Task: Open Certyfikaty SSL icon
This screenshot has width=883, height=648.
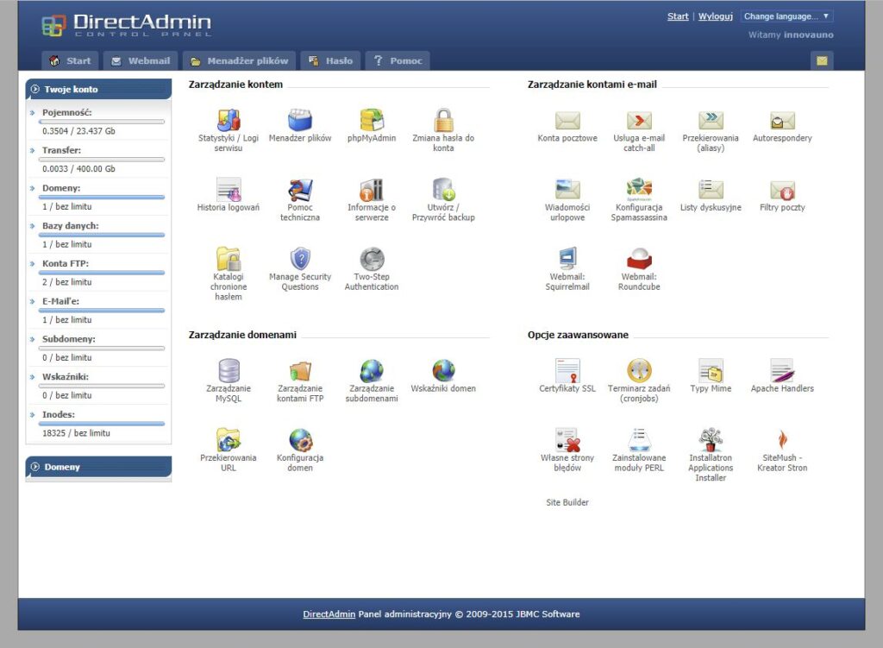Action: click(x=567, y=370)
